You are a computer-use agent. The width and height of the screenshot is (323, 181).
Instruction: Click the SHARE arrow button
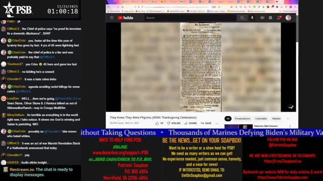click(191, 123)
